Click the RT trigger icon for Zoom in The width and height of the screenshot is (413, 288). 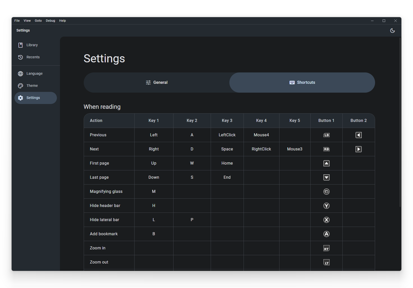[x=326, y=248]
